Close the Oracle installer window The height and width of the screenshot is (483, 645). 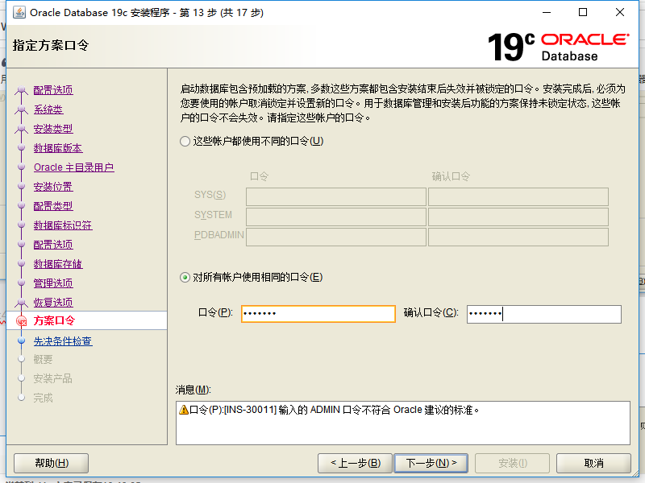(x=620, y=12)
